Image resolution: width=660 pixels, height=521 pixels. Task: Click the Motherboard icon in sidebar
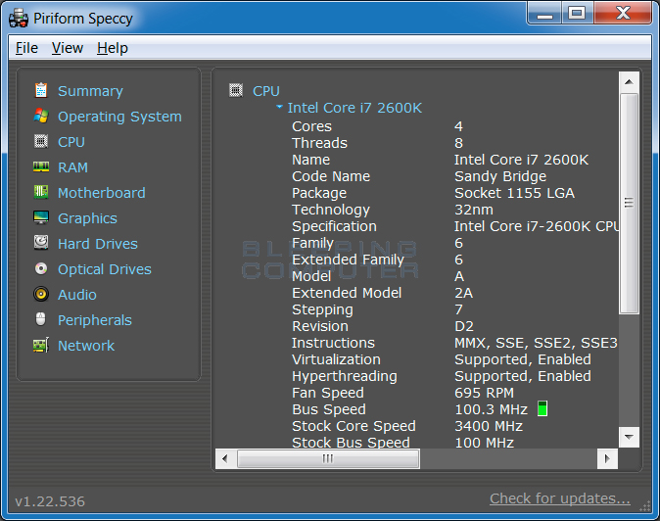pyautogui.click(x=41, y=193)
